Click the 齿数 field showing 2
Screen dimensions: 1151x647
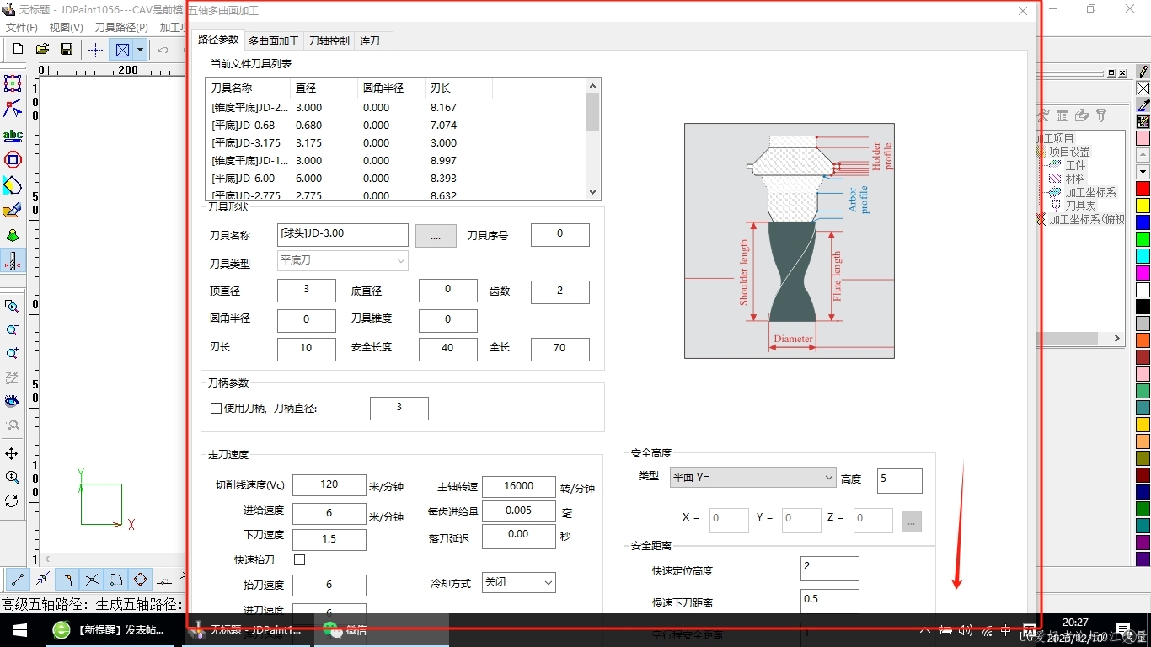click(x=560, y=291)
